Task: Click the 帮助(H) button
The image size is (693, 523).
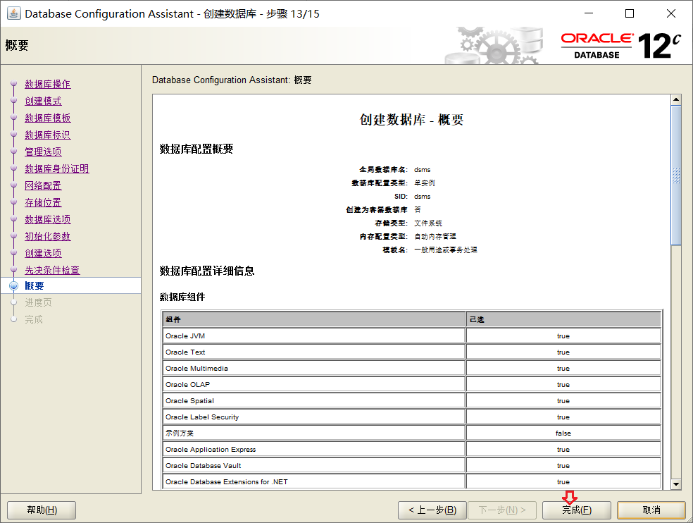Action: click(42, 510)
